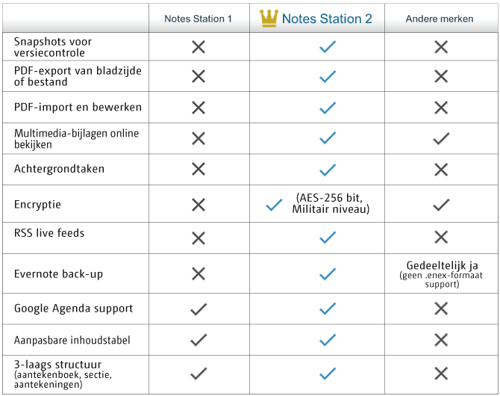Click Notes Station 1 cross for Achtergrondtaken
500x396 pixels.
pos(199,169)
